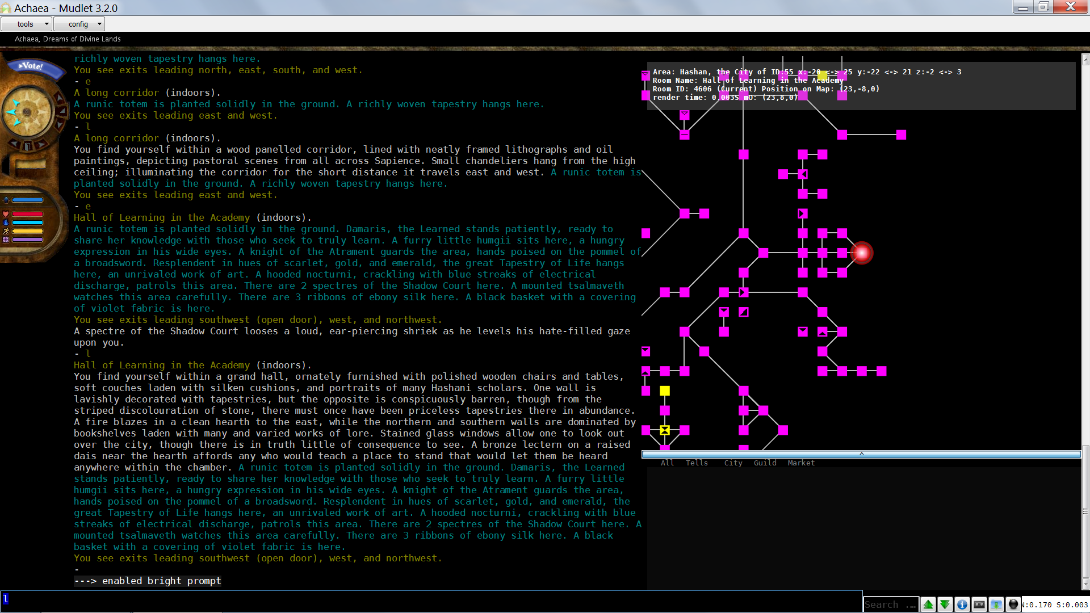Screen dimensions: 1090x613
Task: Switch to the Tells chat tab
Action: [697, 463]
